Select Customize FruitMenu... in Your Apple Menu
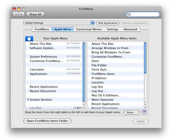This screenshot has width=176, height=140. 54,61
